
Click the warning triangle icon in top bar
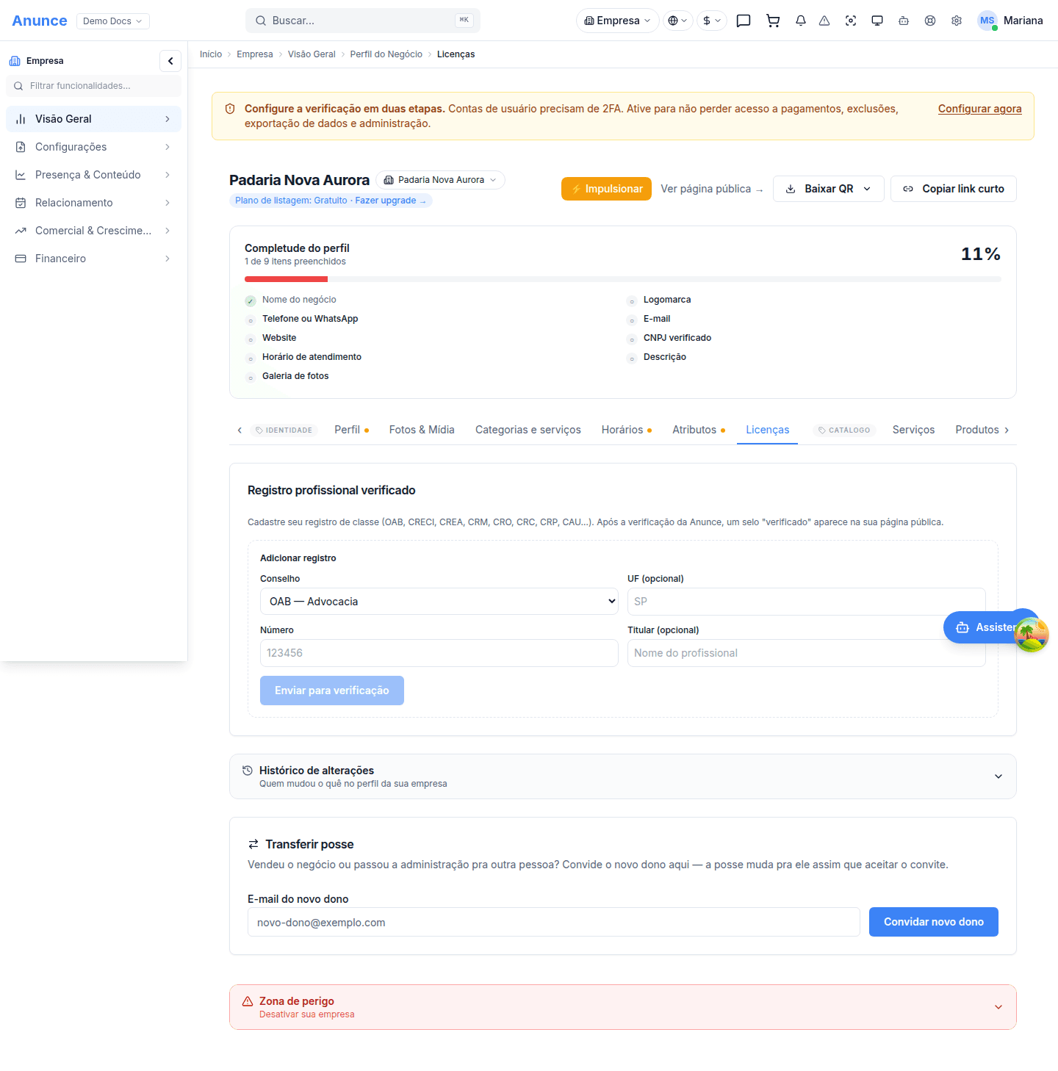[824, 21]
